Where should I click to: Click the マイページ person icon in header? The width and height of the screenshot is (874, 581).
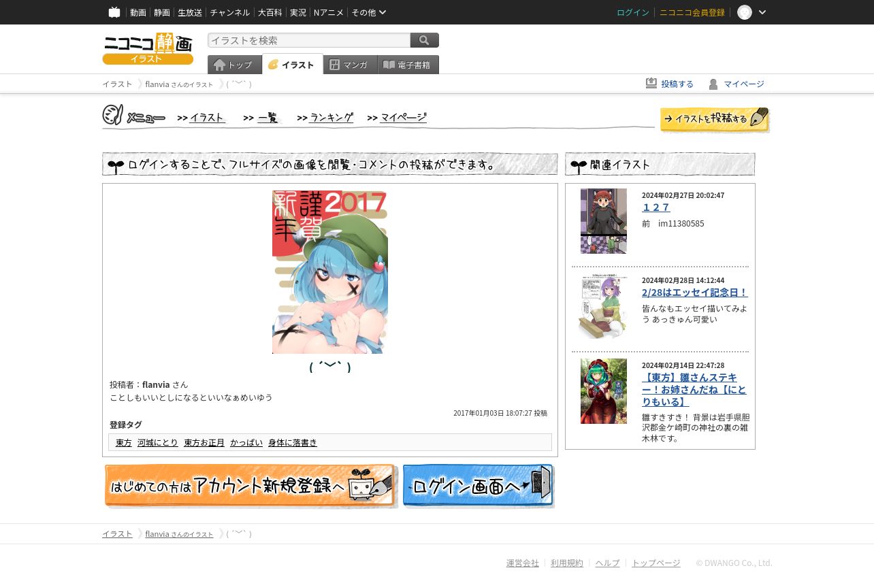click(713, 84)
